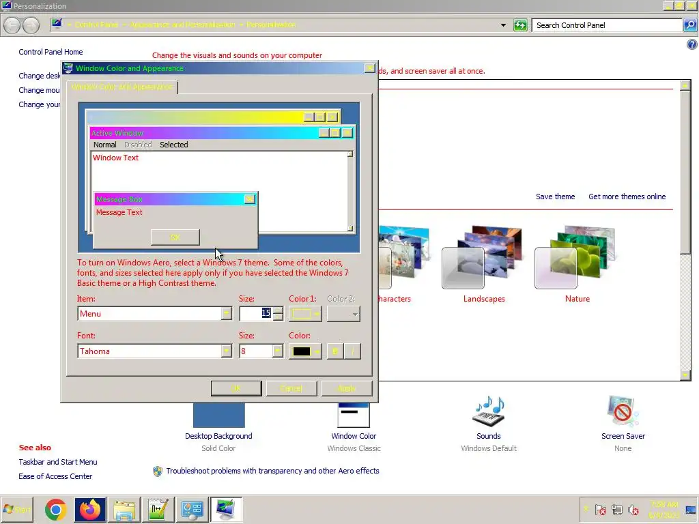Open Google Chrome from the taskbar
Image resolution: width=699 pixels, height=524 pixels.
[x=56, y=509]
